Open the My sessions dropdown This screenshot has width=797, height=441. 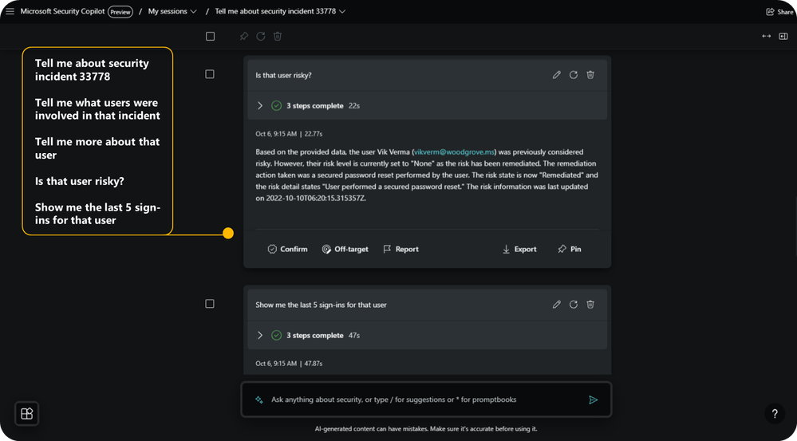coord(172,11)
